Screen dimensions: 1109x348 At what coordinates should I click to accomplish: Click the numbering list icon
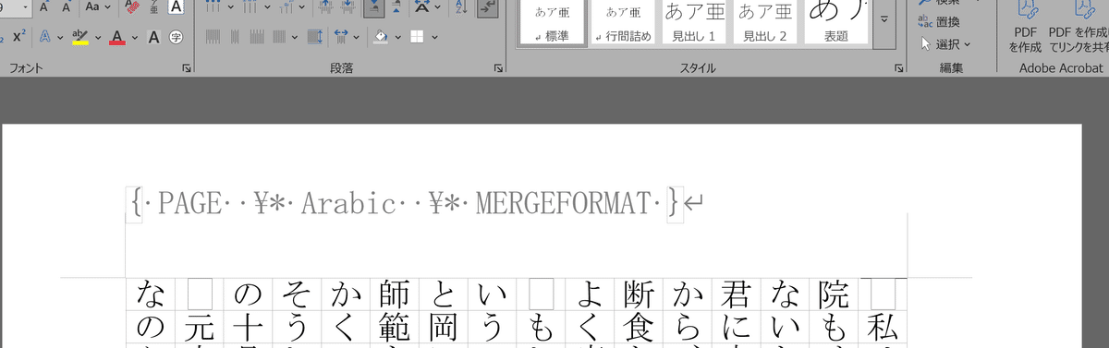[250, 6]
